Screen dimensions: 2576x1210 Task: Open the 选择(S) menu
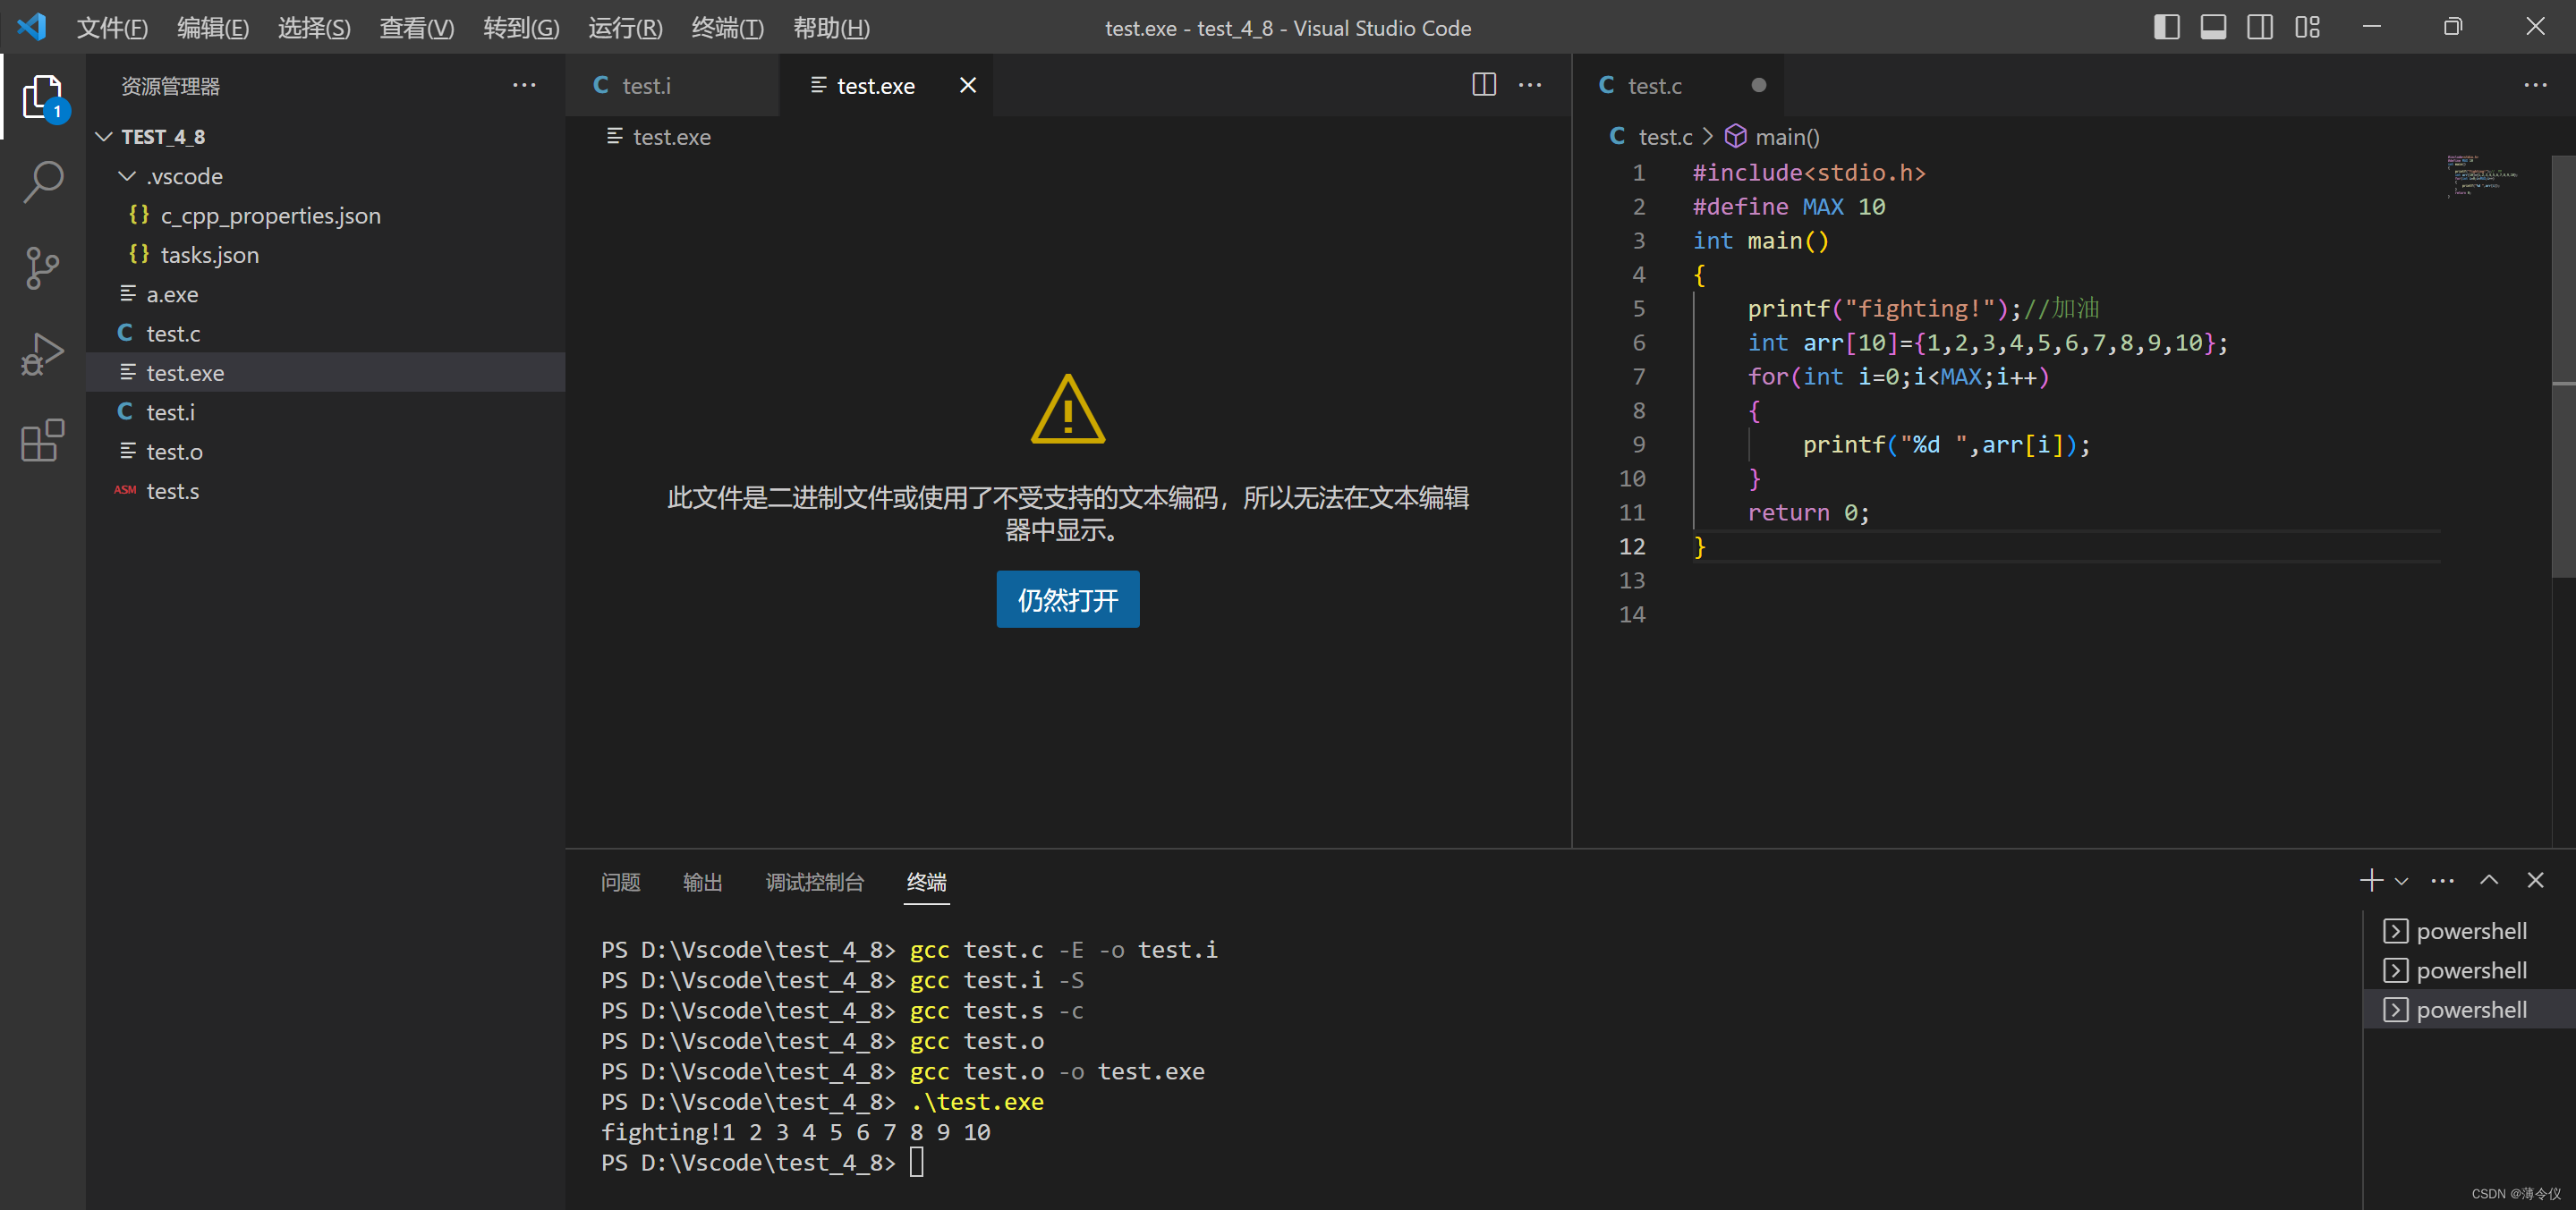[x=314, y=28]
